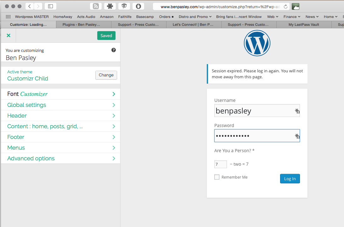Switch to the My LastPass Vault tab
This screenshot has height=227, width=344.
click(304, 25)
